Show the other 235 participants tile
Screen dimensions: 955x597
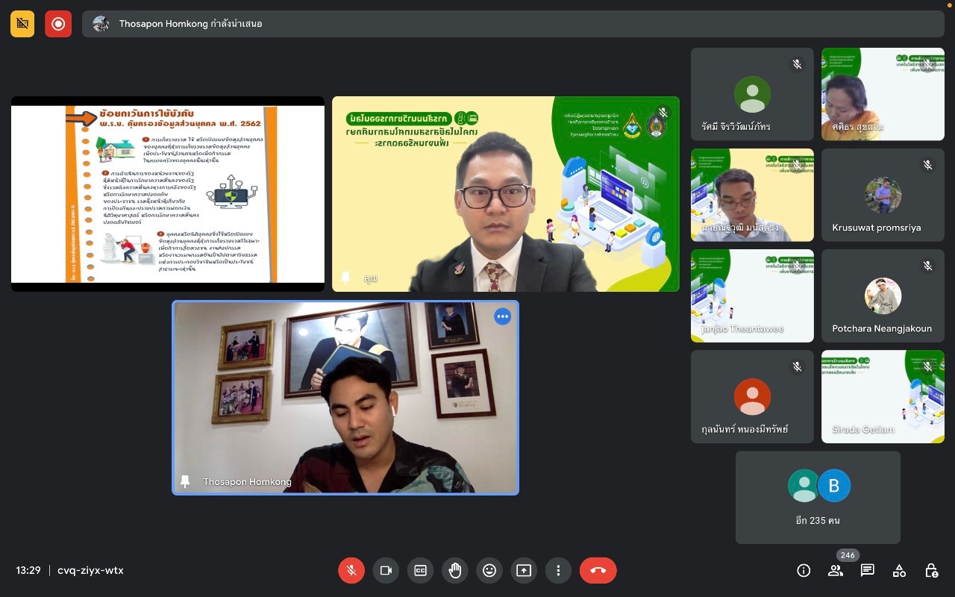818,497
